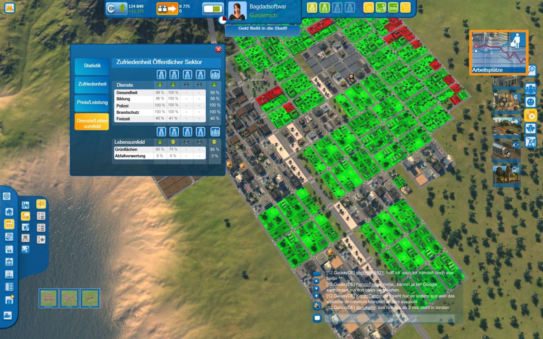
Task: Switch to the Statistik tab
Action: [92, 66]
